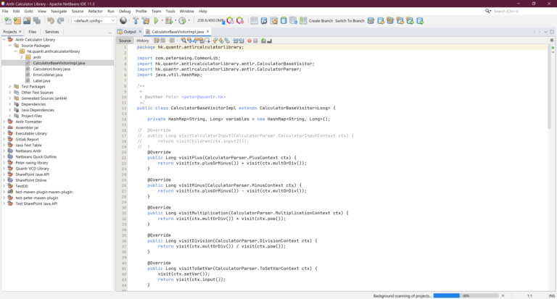Click the Profile Project clock icon
The image size is (557, 299).
point(182,20)
